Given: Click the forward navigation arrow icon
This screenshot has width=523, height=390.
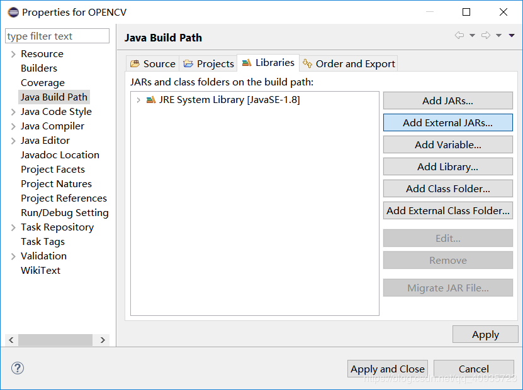Looking at the screenshot, I should (485, 36).
